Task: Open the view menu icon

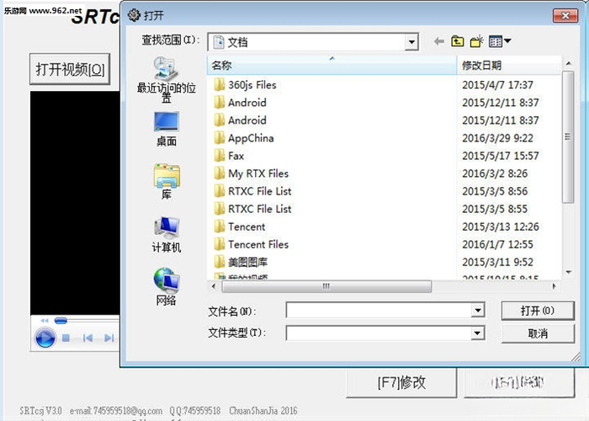Action: click(x=500, y=41)
